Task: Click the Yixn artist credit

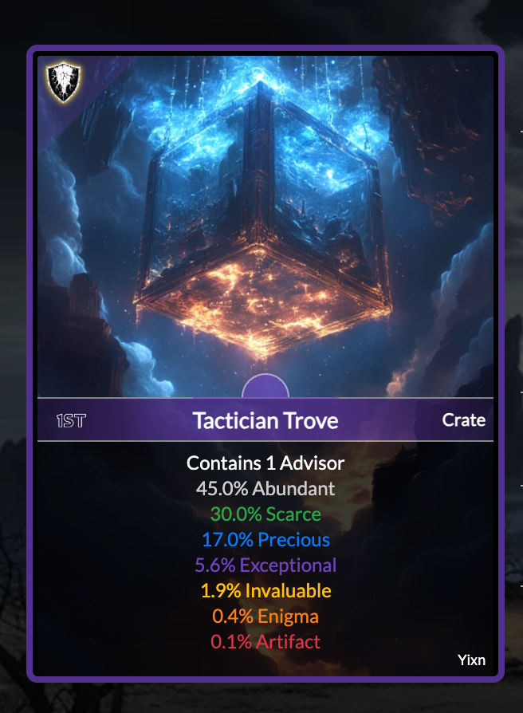Action: coord(471,660)
